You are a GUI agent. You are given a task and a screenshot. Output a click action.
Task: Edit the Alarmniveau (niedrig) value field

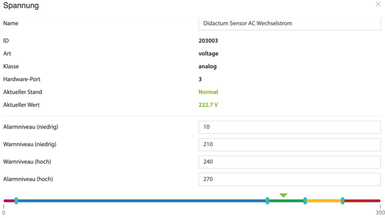290,127
